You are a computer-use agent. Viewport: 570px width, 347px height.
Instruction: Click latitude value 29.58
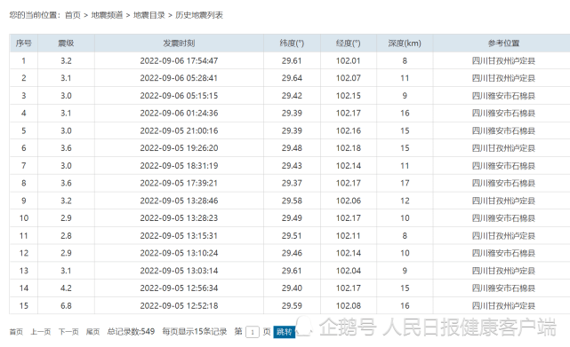292,201
